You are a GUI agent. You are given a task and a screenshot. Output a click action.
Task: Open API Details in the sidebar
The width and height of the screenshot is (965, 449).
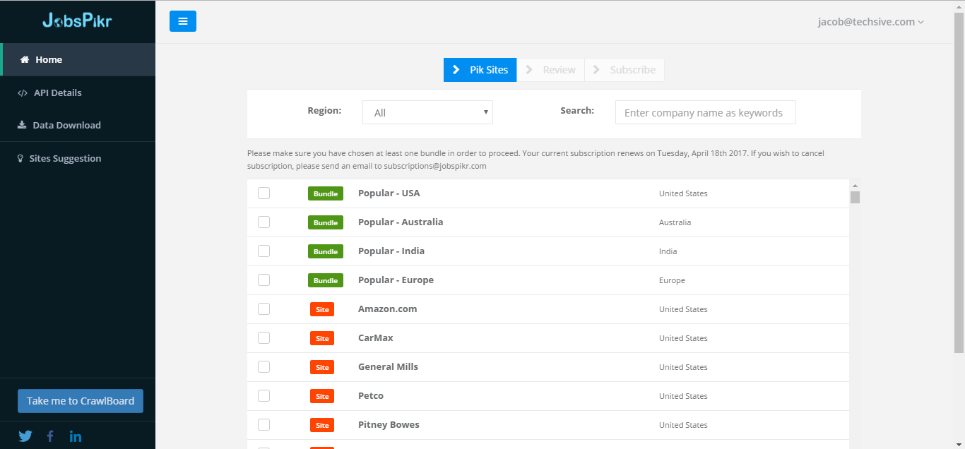click(x=57, y=92)
